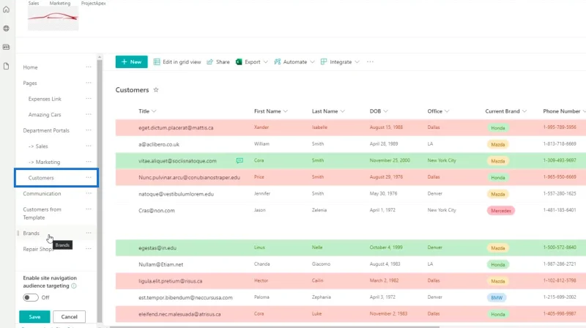Click the site logo with red car
This screenshot has width=586, height=328.
[53, 18]
